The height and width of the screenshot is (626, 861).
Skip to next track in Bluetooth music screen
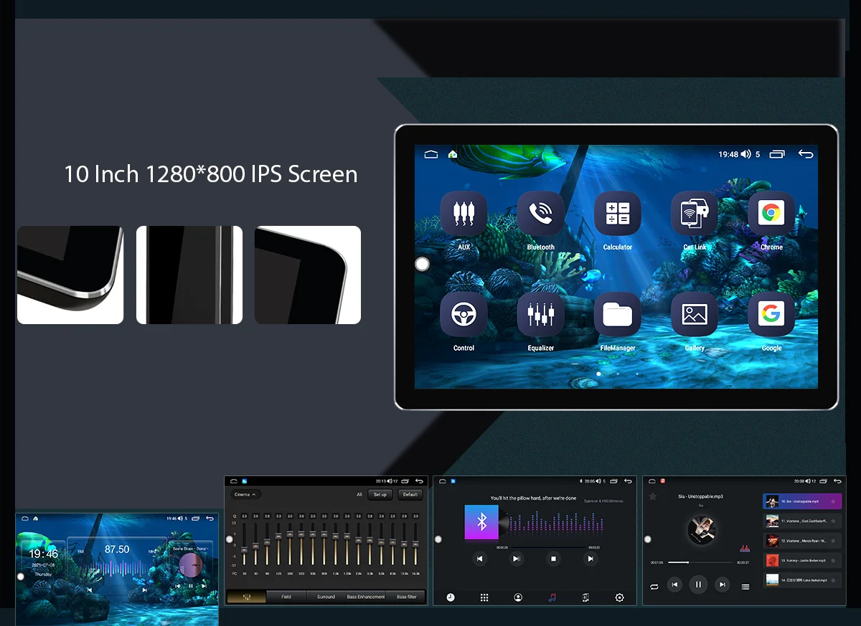coord(591,559)
